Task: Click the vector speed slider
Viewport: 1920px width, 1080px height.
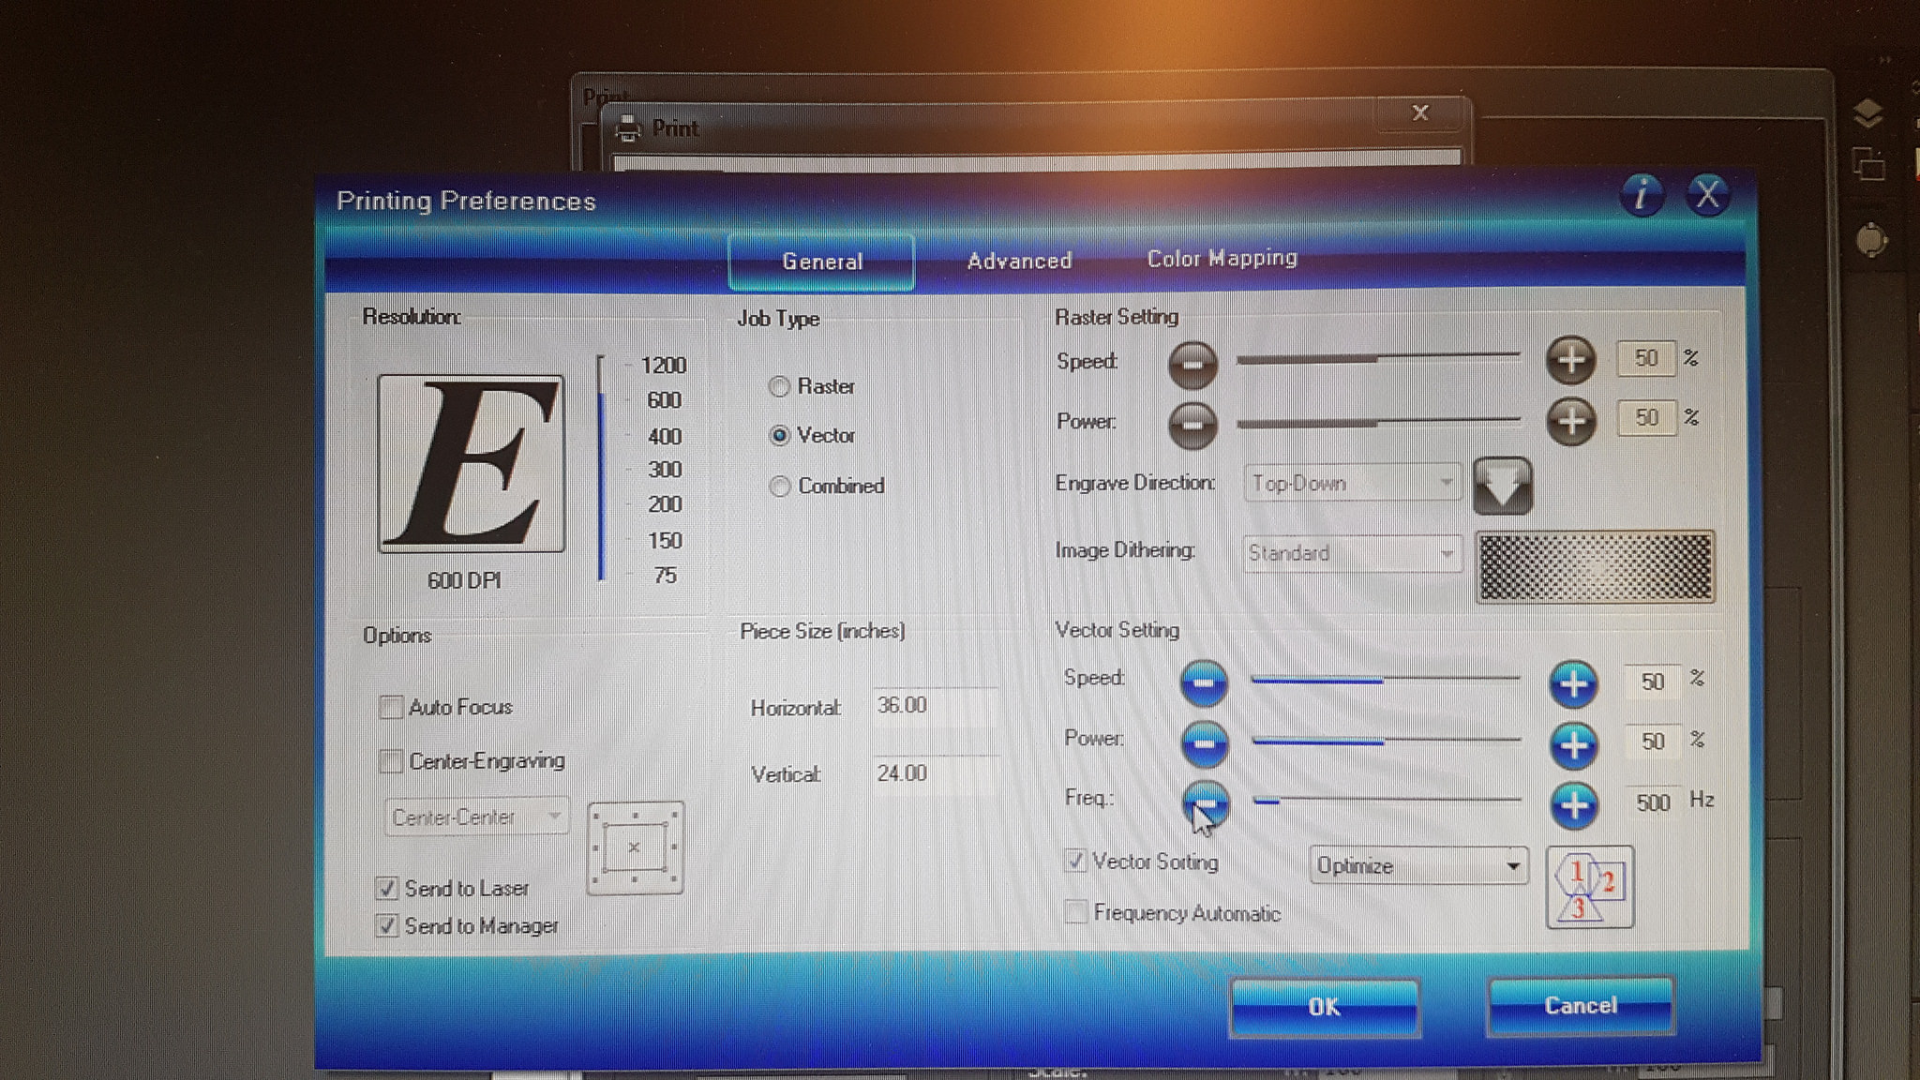Action: point(1386,680)
